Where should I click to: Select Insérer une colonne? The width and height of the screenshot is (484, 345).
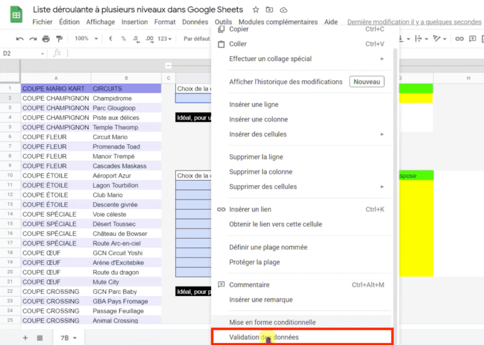pyautogui.click(x=302, y=120)
